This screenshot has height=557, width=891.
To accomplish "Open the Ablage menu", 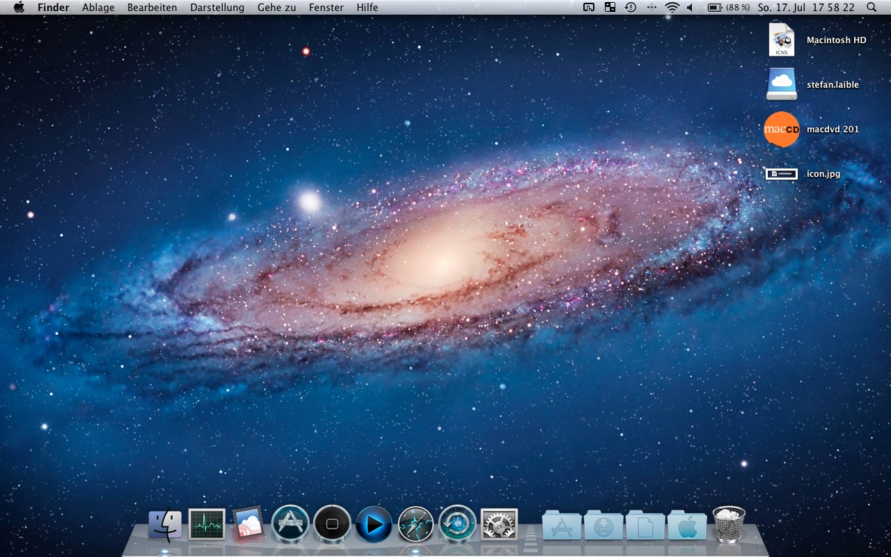I will (98, 8).
